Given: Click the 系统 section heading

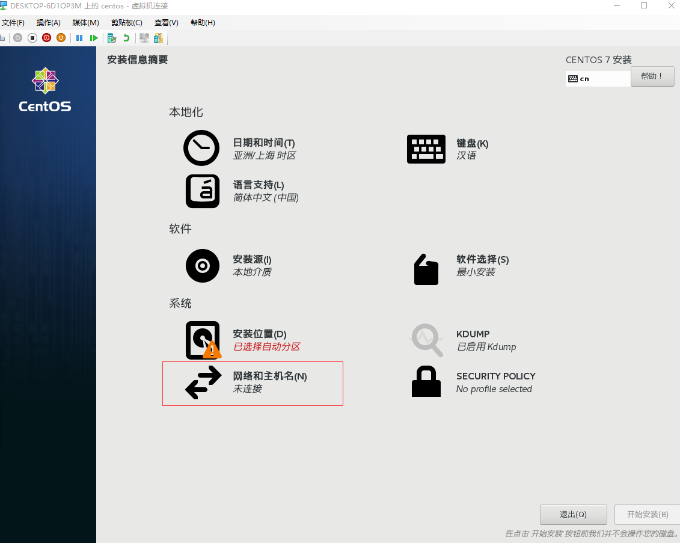Looking at the screenshot, I should tap(180, 303).
